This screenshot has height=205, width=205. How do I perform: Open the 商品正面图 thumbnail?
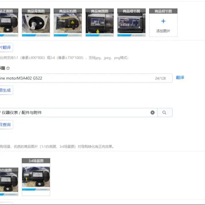pyautogui.click(x=9, y=23)
